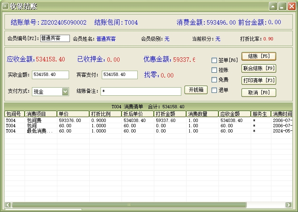
Task: Check the 免费 option
Action: [214, 80]
